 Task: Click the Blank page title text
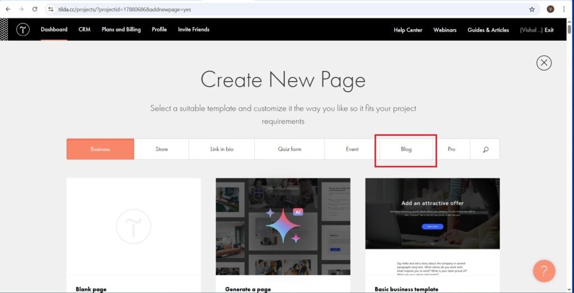point(91,289)
